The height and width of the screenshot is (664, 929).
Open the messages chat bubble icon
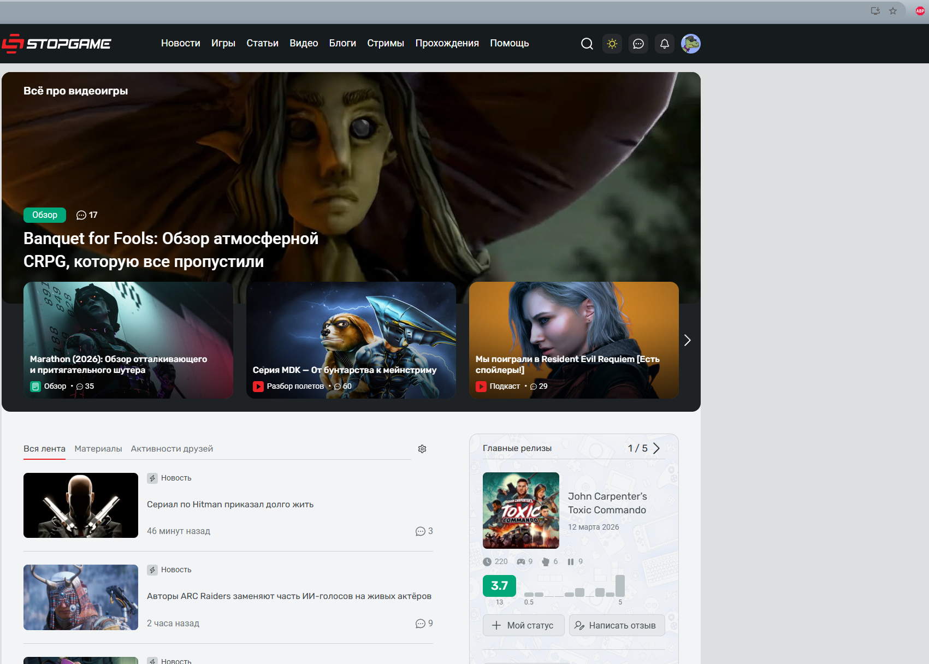tap(638, 44)
